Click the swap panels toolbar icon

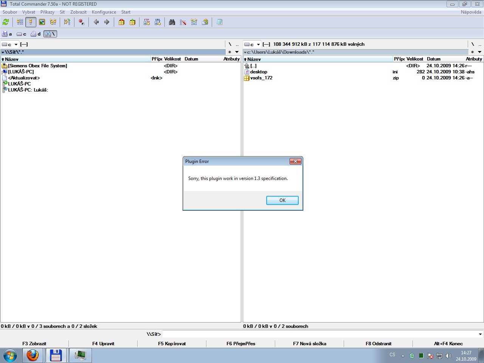click(x=67, y=22)
